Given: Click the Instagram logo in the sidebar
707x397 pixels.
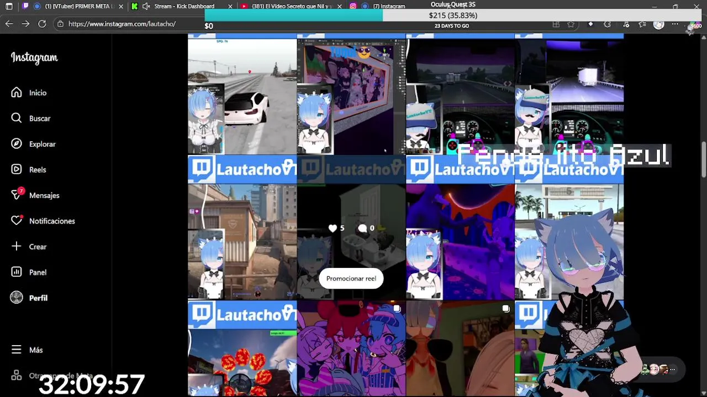Looking at the screenshot, I should [x=34, y=58].
